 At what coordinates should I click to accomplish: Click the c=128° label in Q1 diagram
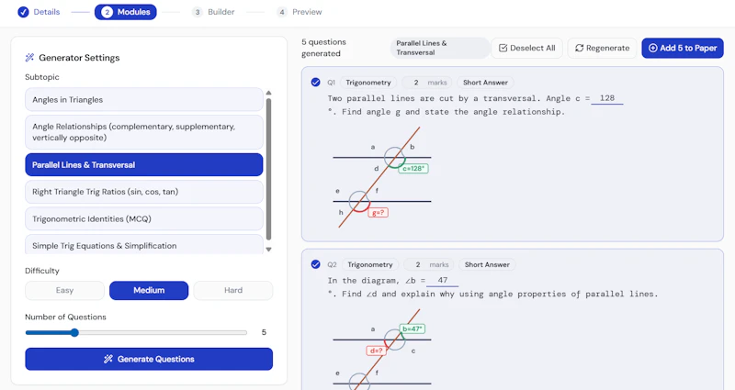[413, 169]
